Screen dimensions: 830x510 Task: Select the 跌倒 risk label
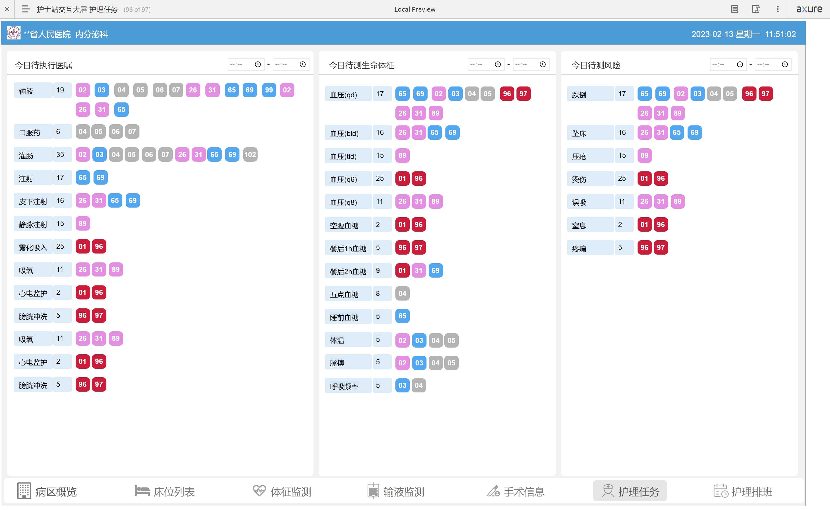click(x=590, y=94)
